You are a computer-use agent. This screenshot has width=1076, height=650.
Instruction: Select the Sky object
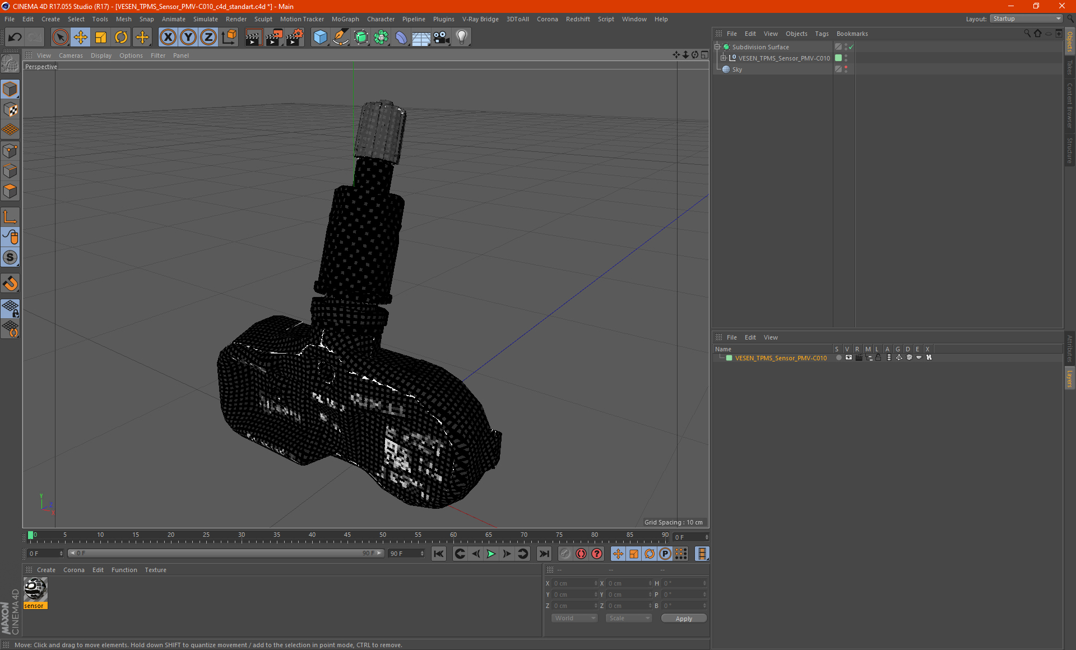(x=737, y=69)
